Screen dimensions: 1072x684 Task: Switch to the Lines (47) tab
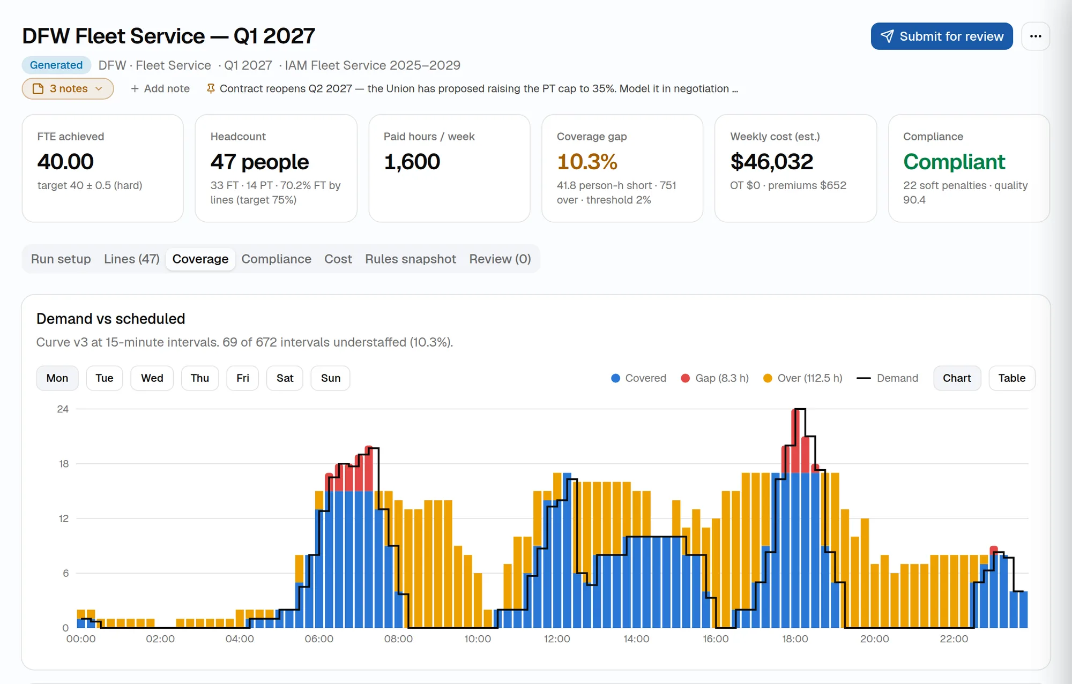(132, 259)
